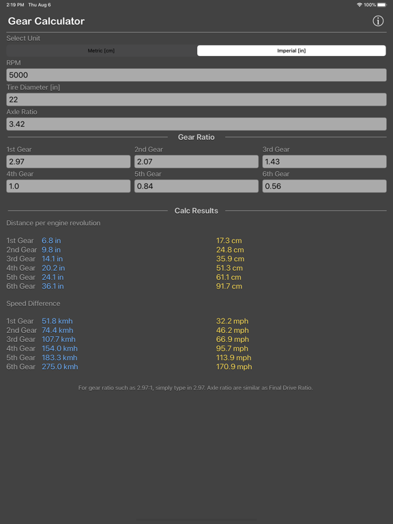
Task: Select the 61.1 cm result value
Action: pyautogui.click(x=229, y=277)
